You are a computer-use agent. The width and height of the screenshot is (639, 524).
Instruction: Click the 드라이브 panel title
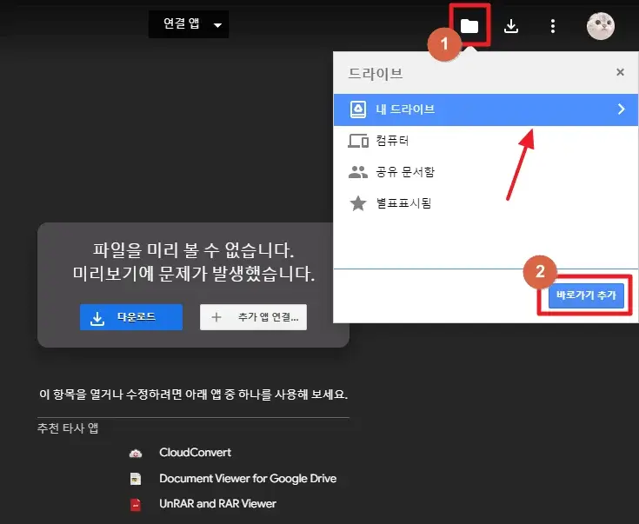(376, 74)
